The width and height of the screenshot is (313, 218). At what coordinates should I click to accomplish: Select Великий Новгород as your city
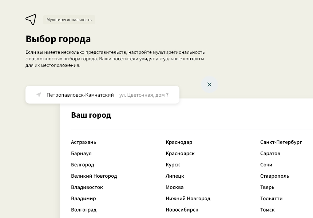94,176
